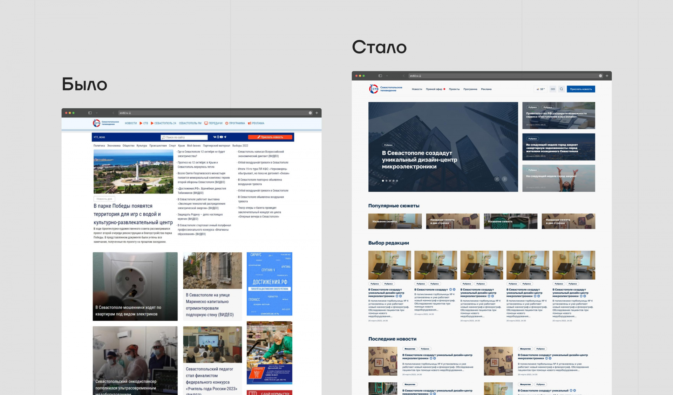Click the weather widget showing 10° in new site
The height and width of the screenshot is (395, 673).
(541, 89)
